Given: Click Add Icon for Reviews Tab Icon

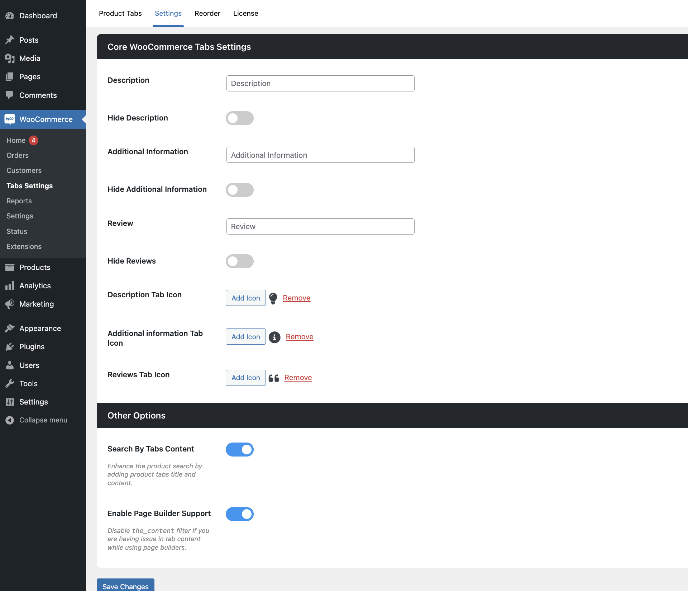Looking at the screenshot, I should click(246, 378).
